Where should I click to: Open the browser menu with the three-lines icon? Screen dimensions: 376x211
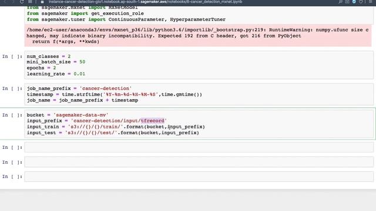click(371, 2)
